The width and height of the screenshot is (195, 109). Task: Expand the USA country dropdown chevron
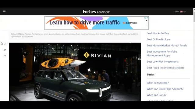185,12
